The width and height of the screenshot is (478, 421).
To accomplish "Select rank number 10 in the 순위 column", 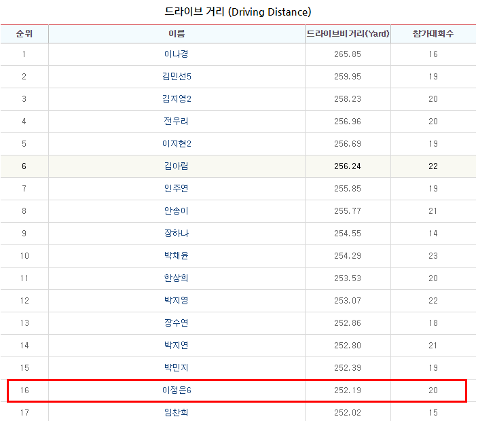I will (x=24, y=256).
